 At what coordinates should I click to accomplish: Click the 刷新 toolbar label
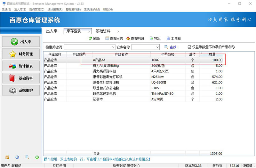97,38
